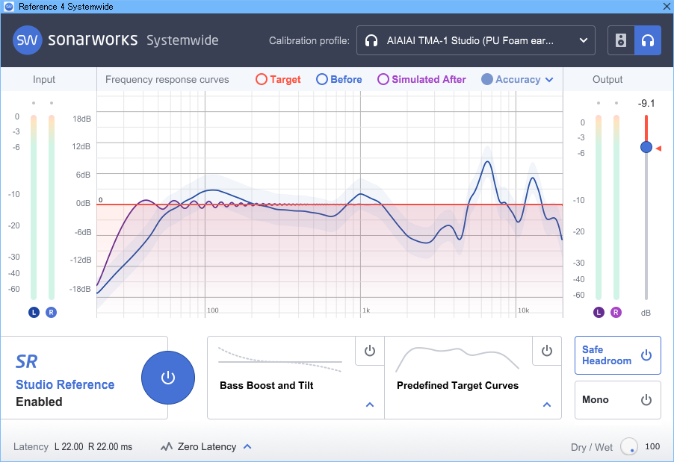
Task: Expand the Bass Boost and Tilt panel
Action: click(x=370, y=405)
